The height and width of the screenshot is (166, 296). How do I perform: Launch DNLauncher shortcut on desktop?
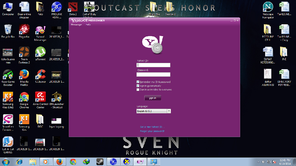(x=56, y=100)
